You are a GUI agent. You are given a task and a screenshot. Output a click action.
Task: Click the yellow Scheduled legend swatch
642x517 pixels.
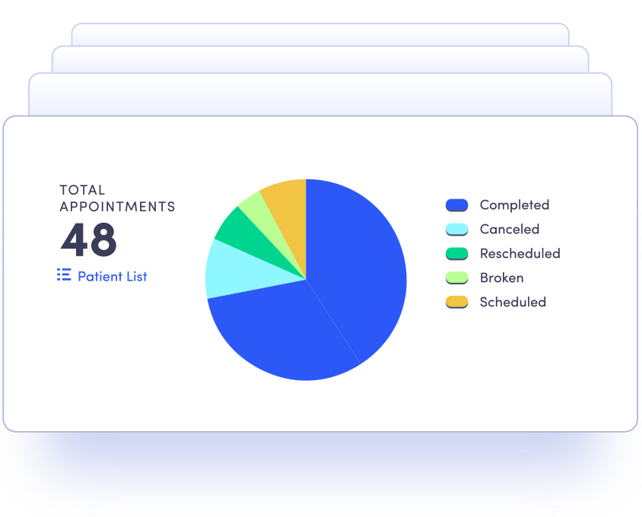point(456,303)
